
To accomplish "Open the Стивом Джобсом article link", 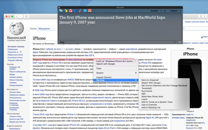I will [74, 60].
